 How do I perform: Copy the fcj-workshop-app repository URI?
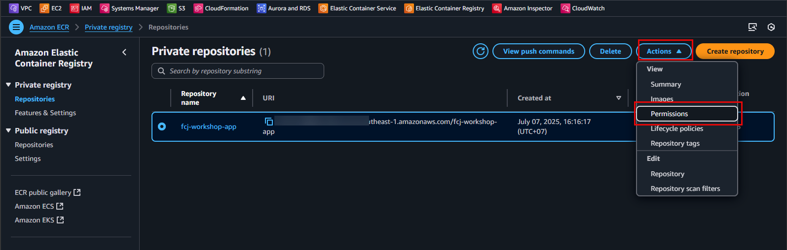[x=269, y=122]
